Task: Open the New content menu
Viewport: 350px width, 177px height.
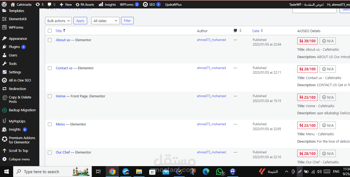Action: point(66,4)
